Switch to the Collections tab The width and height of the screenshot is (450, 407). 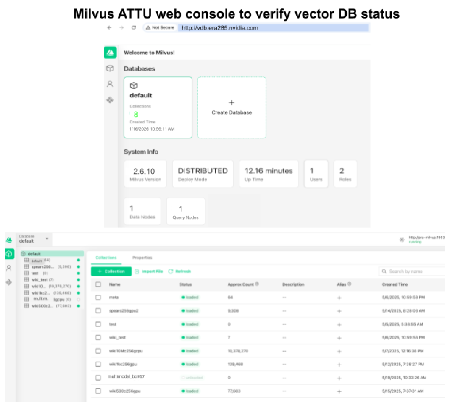point(106,258)
